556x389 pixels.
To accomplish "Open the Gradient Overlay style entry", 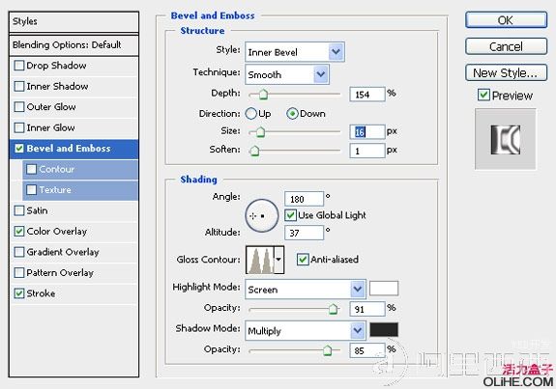I will tap(73, 252).
